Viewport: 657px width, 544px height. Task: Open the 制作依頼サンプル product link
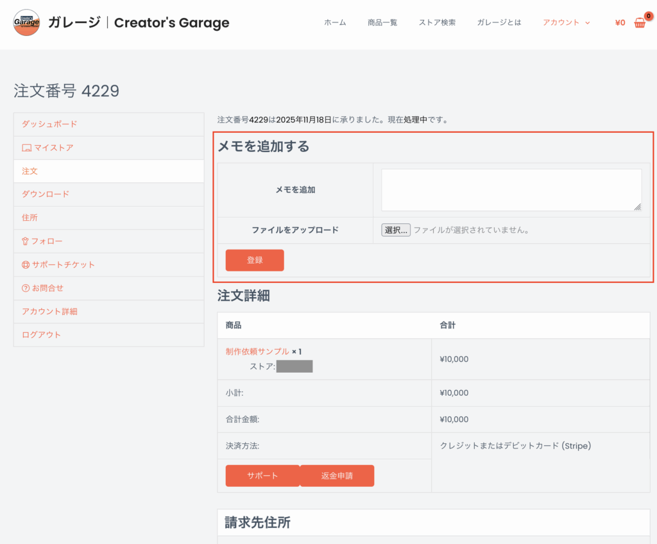pyautogui.click(x=257, y=352)
